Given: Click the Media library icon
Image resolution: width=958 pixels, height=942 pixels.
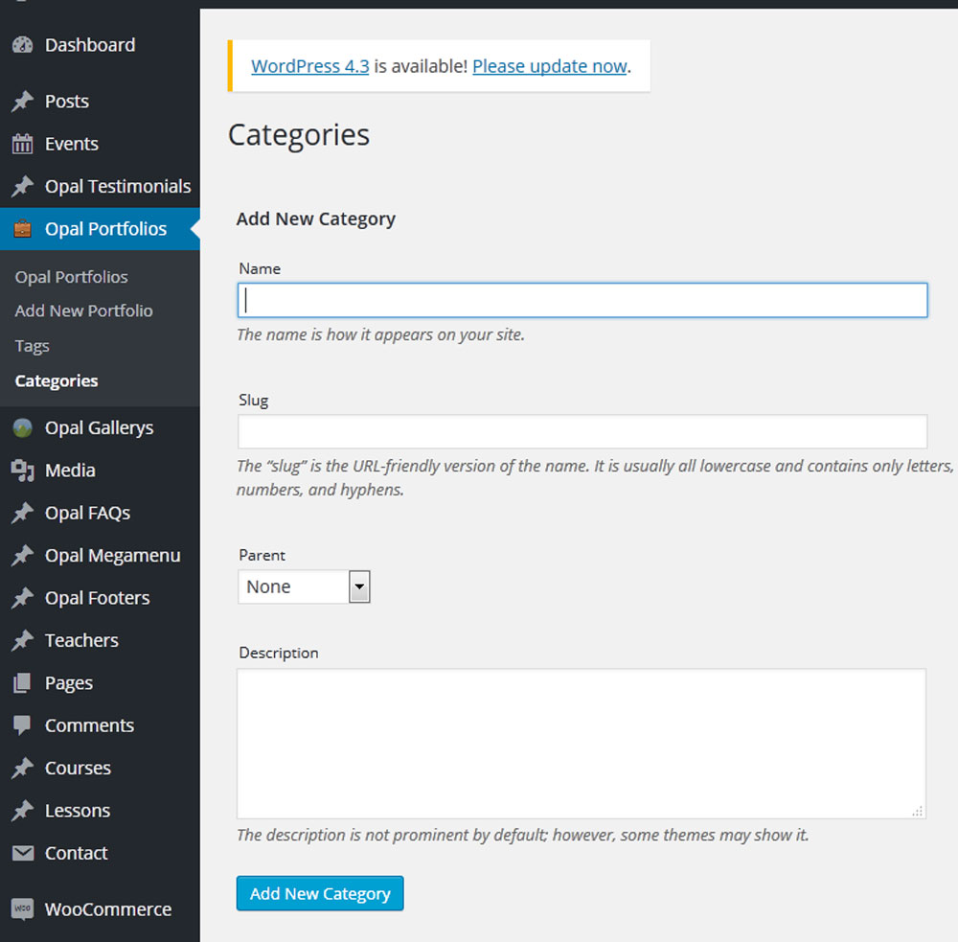Looking at the screenshot, I should 22,471.
